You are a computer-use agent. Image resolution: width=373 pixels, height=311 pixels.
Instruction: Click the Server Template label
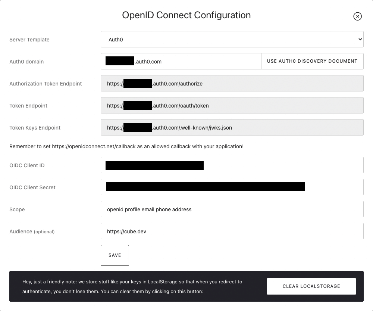[x=29, y=40]
